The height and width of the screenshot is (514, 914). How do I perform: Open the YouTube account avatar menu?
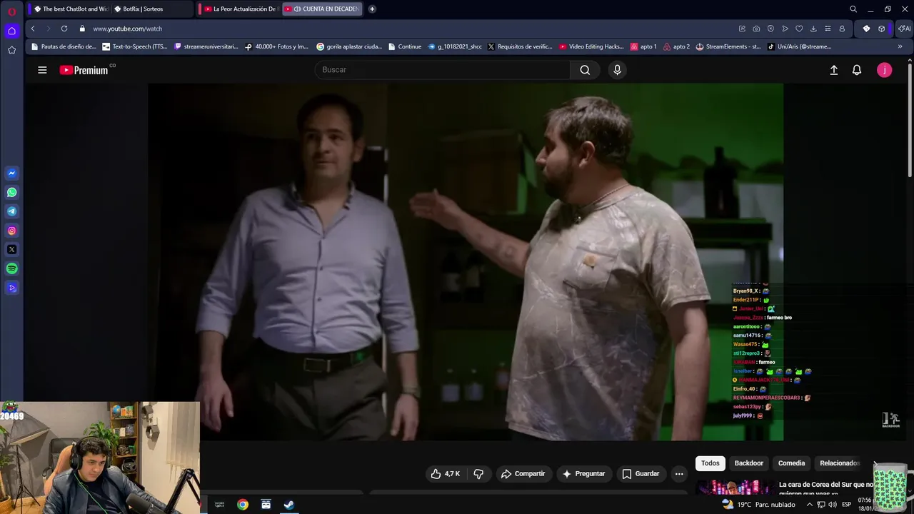pos(884,70)
